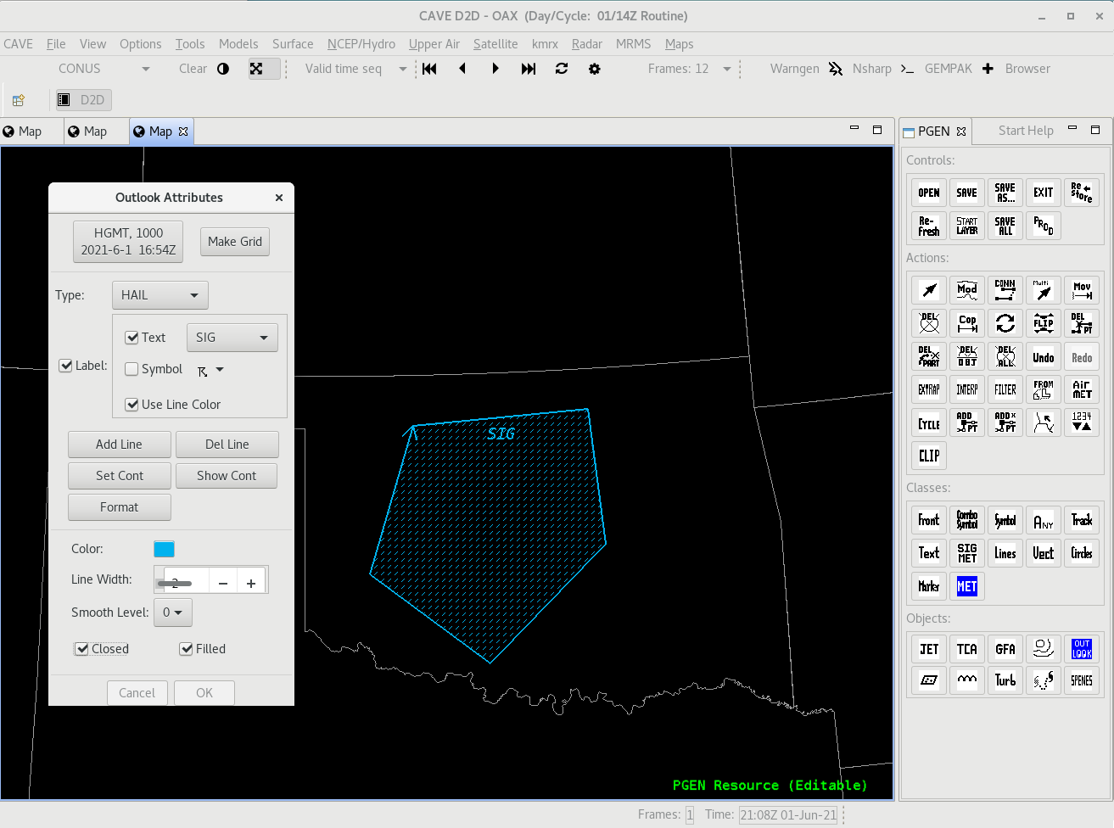Screen dimensions: 1114x828
Task: Click the Make Grid button
Action: (234, 242)
